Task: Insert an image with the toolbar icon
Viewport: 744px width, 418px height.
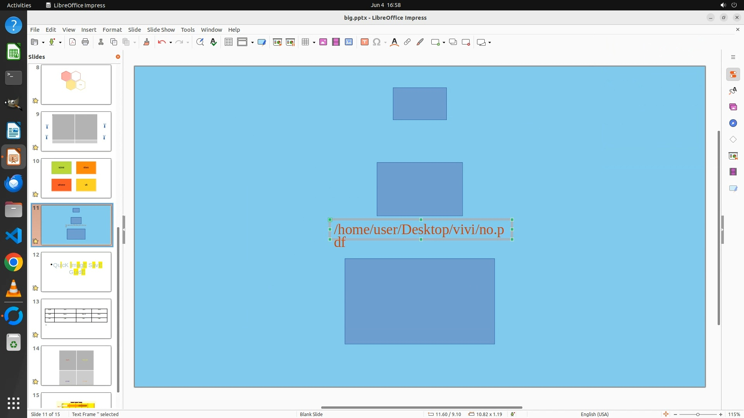Action: tap(323, 42)
